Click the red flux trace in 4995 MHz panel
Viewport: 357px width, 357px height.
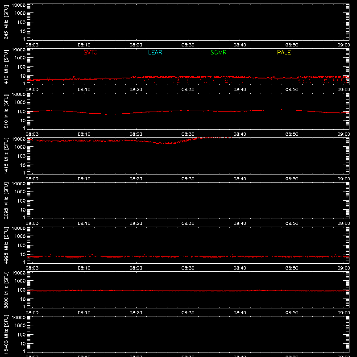[188, 256]
